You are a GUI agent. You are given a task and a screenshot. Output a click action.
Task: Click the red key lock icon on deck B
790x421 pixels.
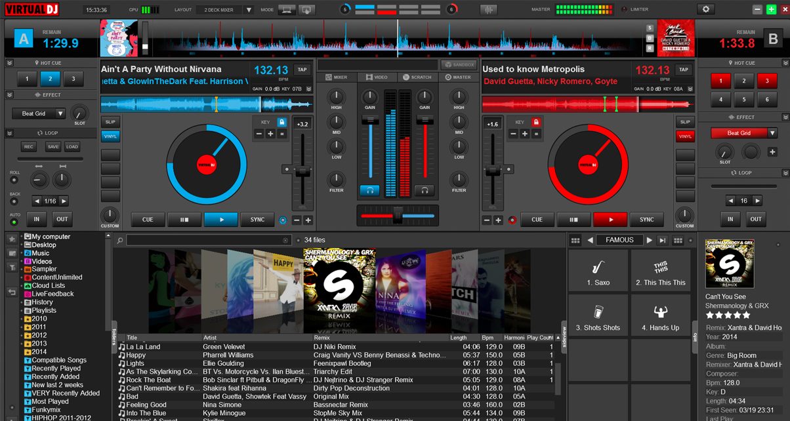(x=536, y=122)
